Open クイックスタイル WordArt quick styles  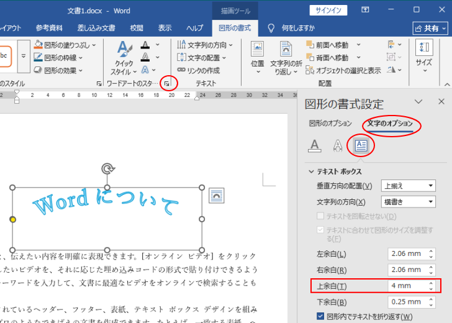[124, 58]
